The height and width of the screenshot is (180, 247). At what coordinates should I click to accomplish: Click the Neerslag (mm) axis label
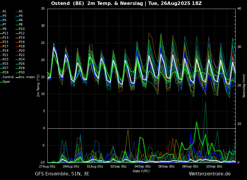[x=244, y=86]
